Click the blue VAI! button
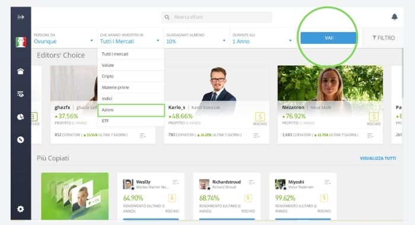415x225 pixels. [x=328, y=38]
